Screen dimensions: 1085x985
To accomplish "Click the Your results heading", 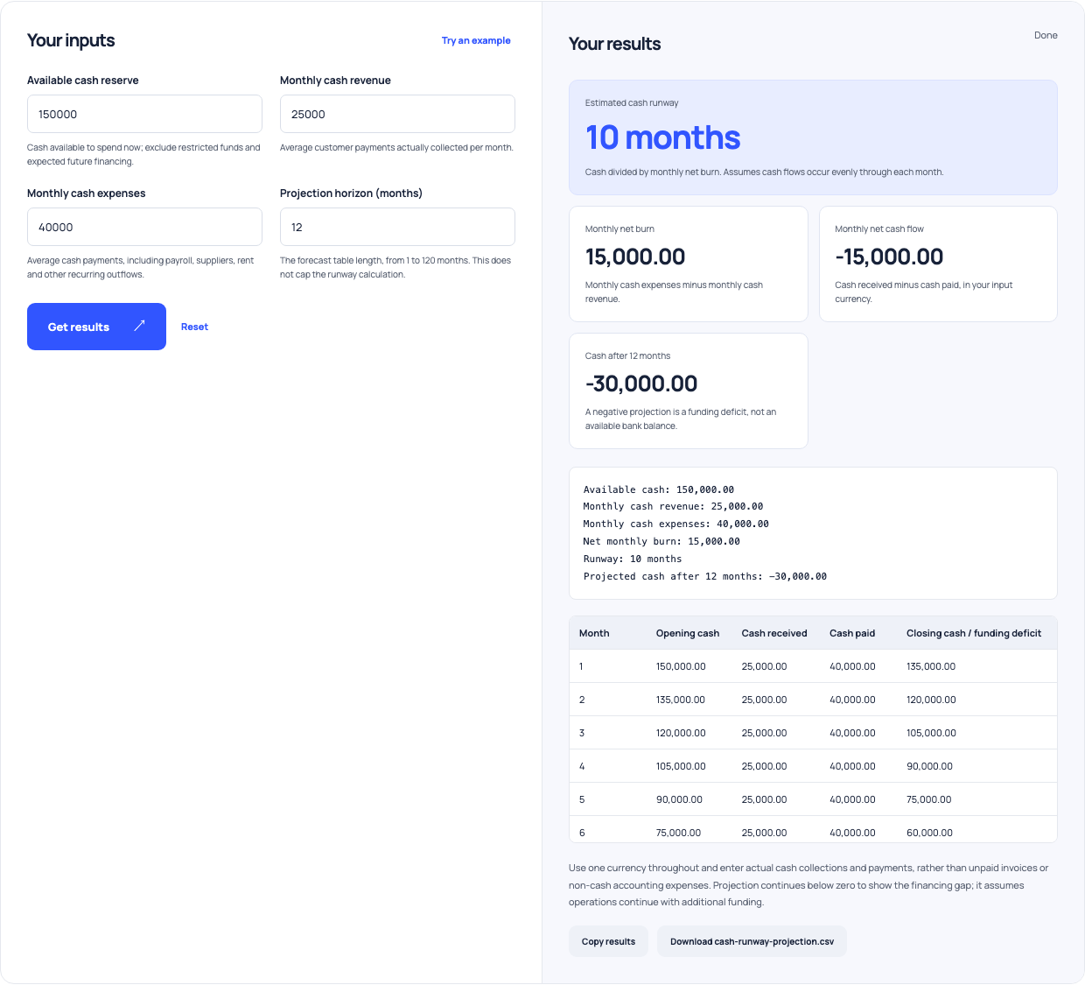I will click(614, 44).
